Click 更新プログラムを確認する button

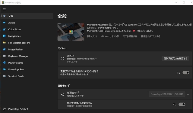click(x=176, y=59)
